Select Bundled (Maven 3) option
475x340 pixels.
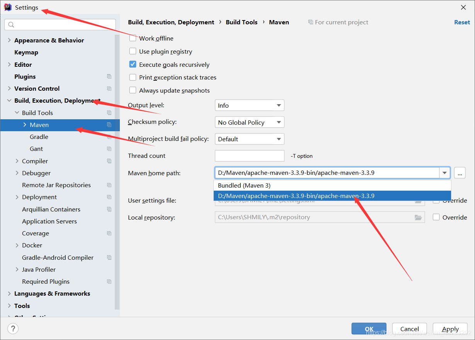tap(332, 186)
